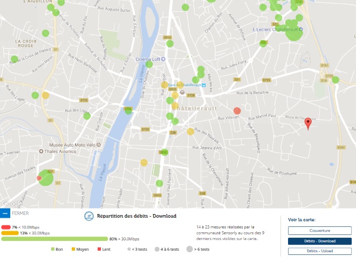The image size is (356, 263).
Task: Click the LA CROIX ROUGE district label
Action: [x=26, y=43]
